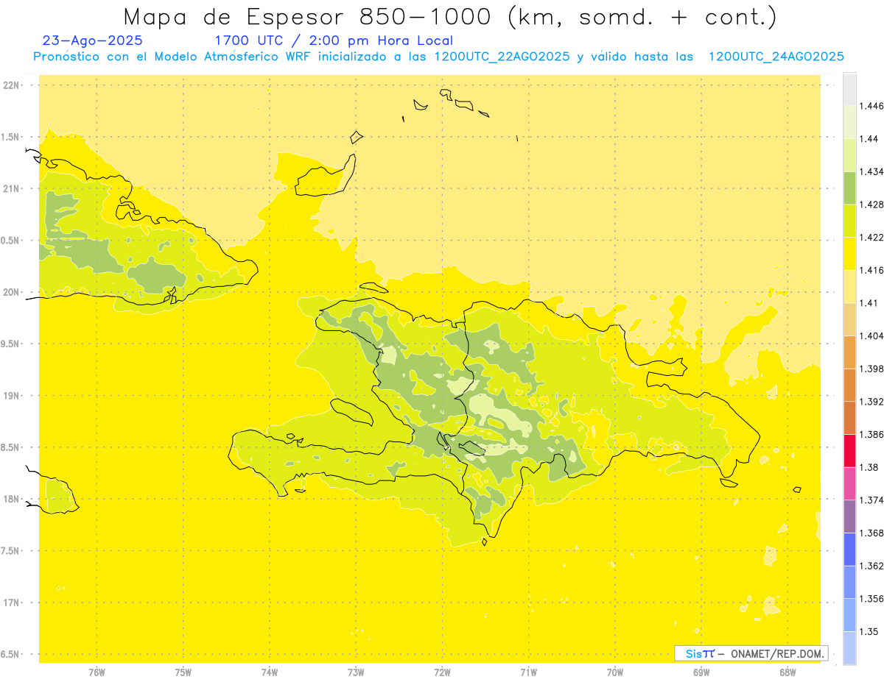Click the 22N latitude label
The width and height of the screenshot is (884, 682).
coord(11,85)
